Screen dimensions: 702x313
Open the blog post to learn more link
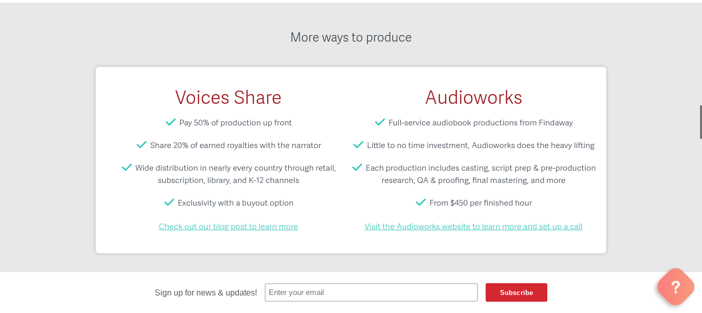228,227
